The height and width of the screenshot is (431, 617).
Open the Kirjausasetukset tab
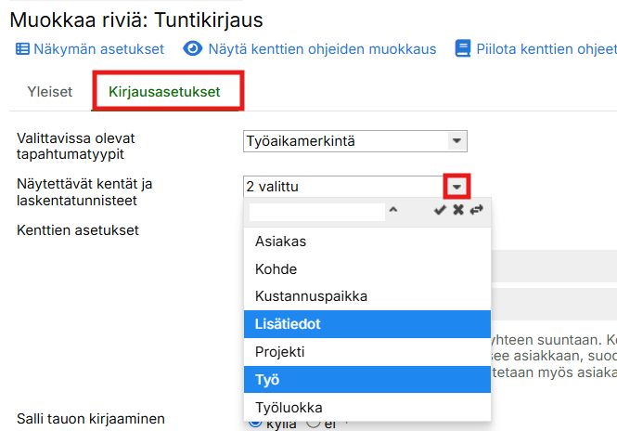164,92
